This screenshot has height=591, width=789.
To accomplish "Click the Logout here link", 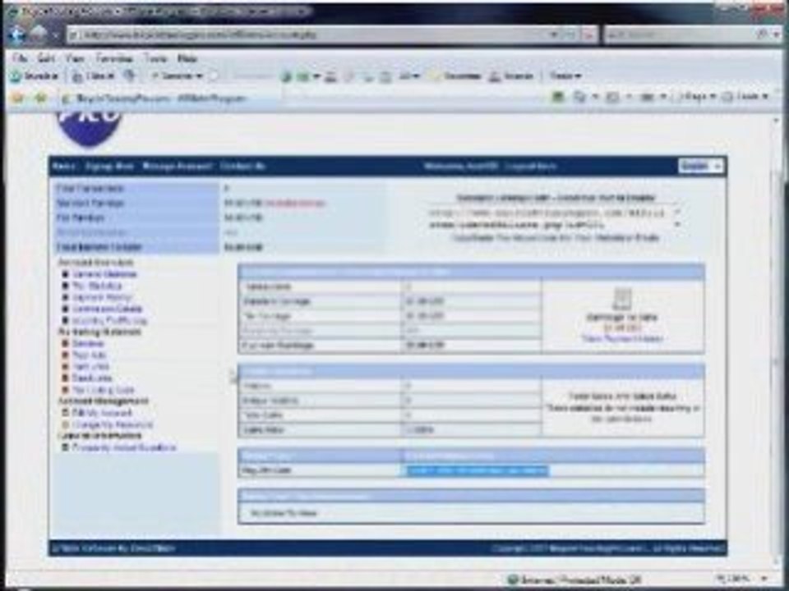I will [x=532, y=166].
